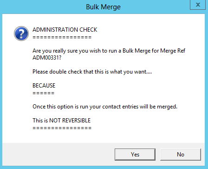This screenshot has width=208, height=169.
Task: Cancel the merge by choosing No
Action: click(x=181, y=155)
